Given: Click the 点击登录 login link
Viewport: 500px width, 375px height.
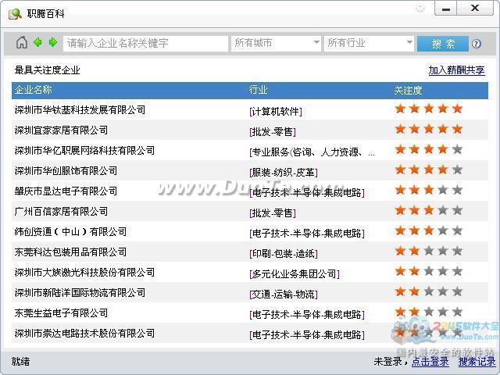Looking at the screenshot, I should point(430,362).
